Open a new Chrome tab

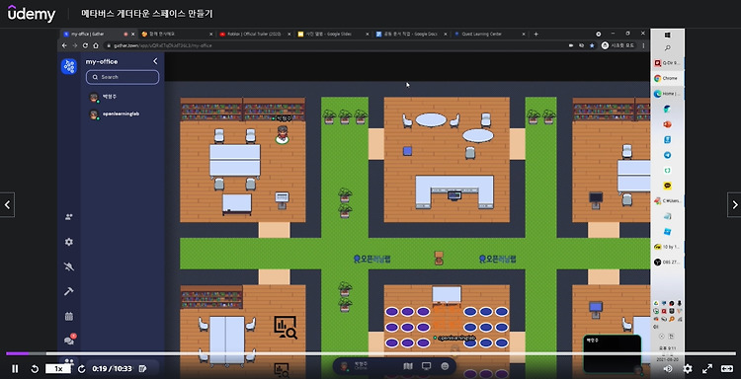click(535, 34)
